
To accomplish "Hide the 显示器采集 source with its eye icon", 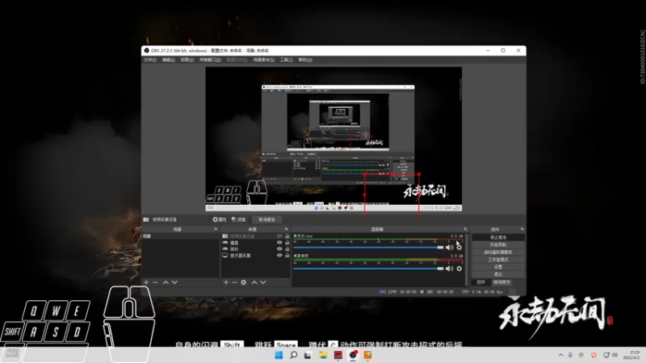I will [x=279, y=255].
